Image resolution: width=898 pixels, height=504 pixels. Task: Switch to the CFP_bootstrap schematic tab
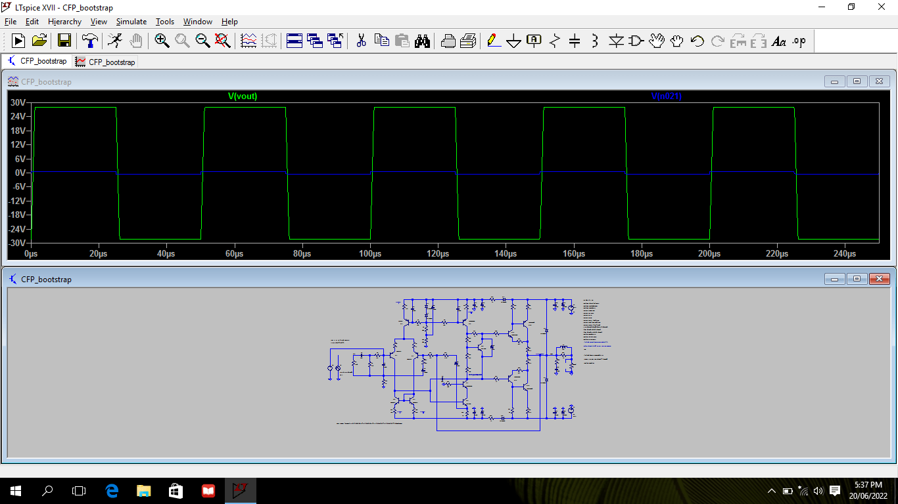coord(37,61)
